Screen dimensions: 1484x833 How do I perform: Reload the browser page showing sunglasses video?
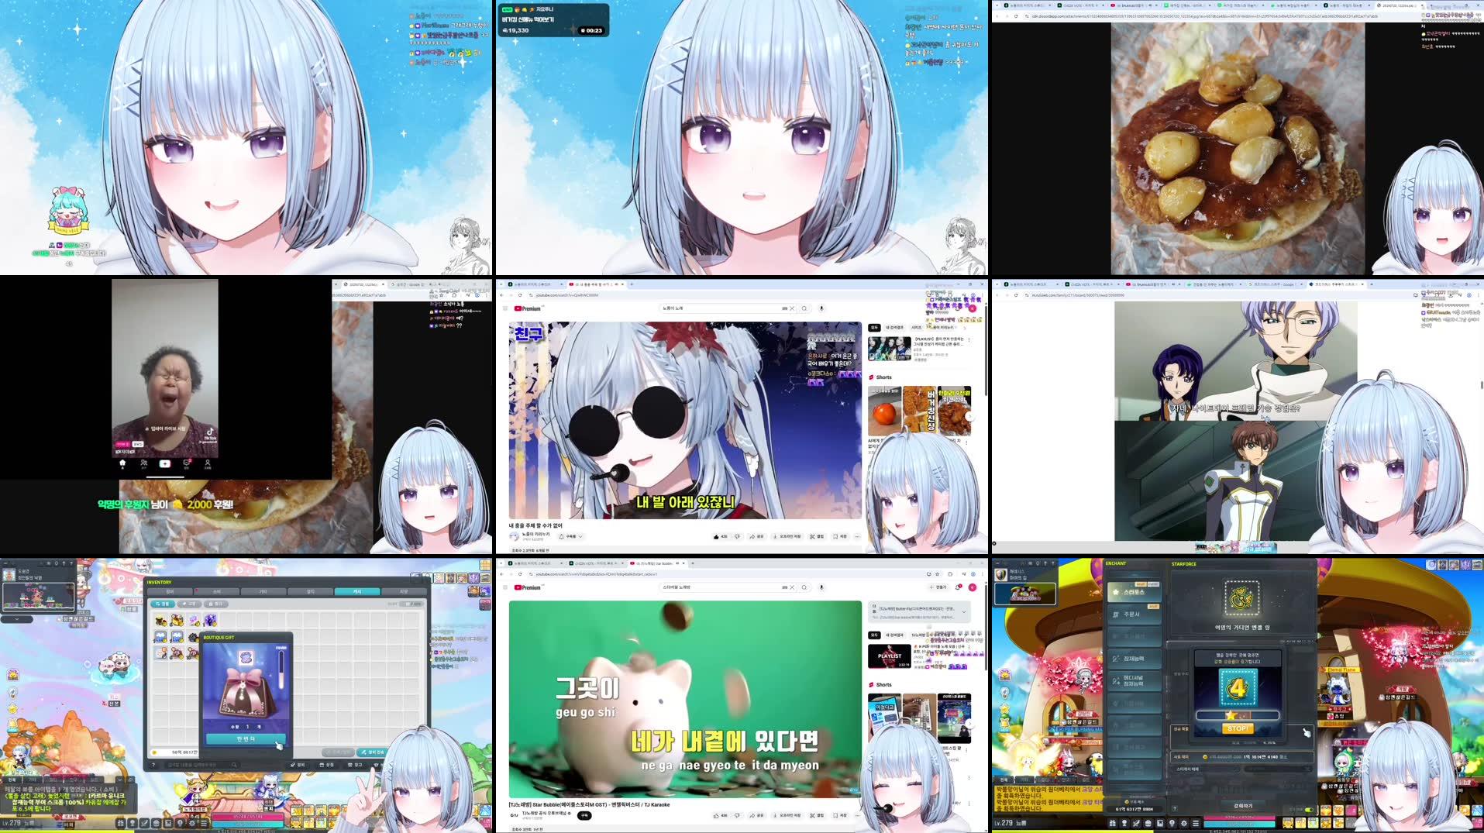click(x=520, y=295)
